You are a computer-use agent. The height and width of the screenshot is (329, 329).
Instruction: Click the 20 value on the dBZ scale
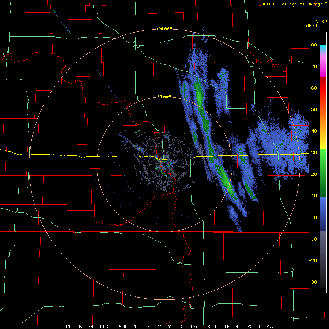coord(314,174)
